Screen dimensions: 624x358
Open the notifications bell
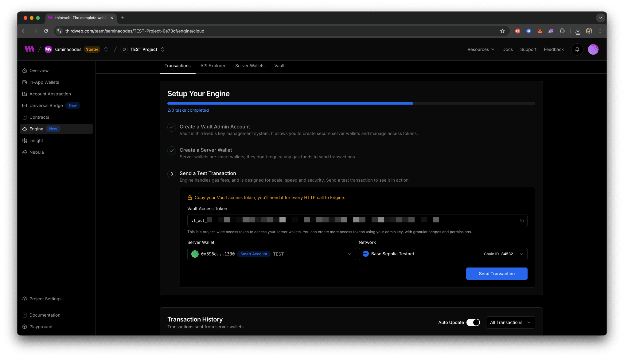pyautogui.click(x=577, y=49)
